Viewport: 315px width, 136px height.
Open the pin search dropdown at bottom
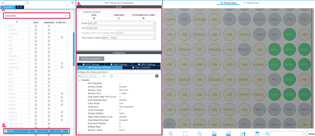pos(304,134)
